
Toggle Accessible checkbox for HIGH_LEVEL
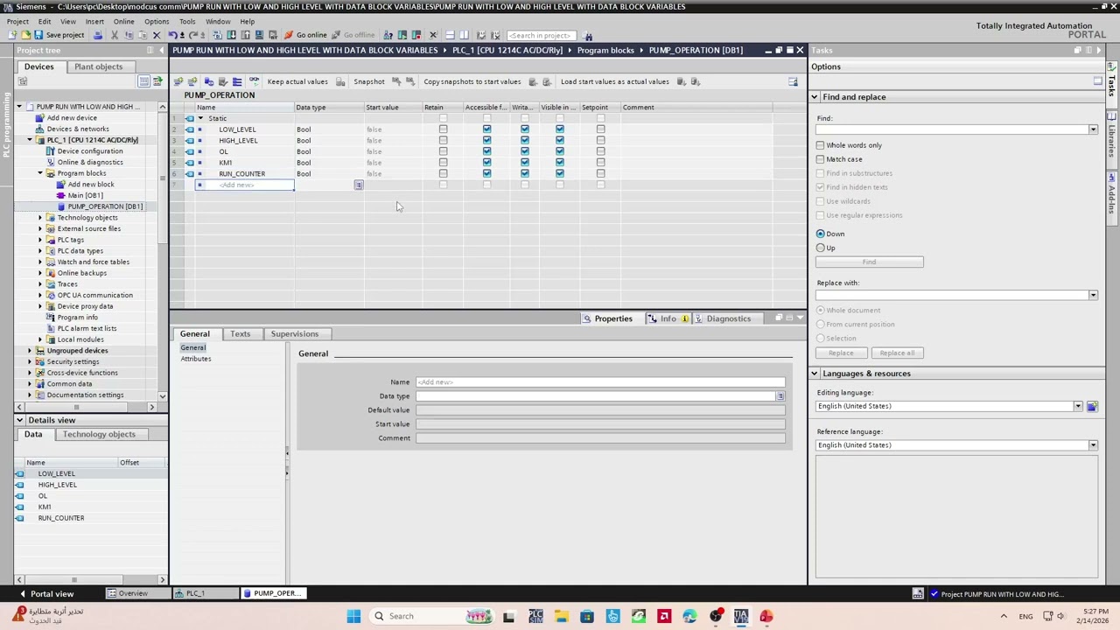486,140
